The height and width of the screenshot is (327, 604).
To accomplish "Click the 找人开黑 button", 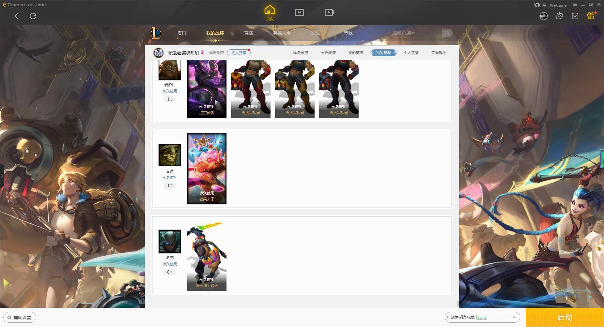I will (x=239, y=53).
